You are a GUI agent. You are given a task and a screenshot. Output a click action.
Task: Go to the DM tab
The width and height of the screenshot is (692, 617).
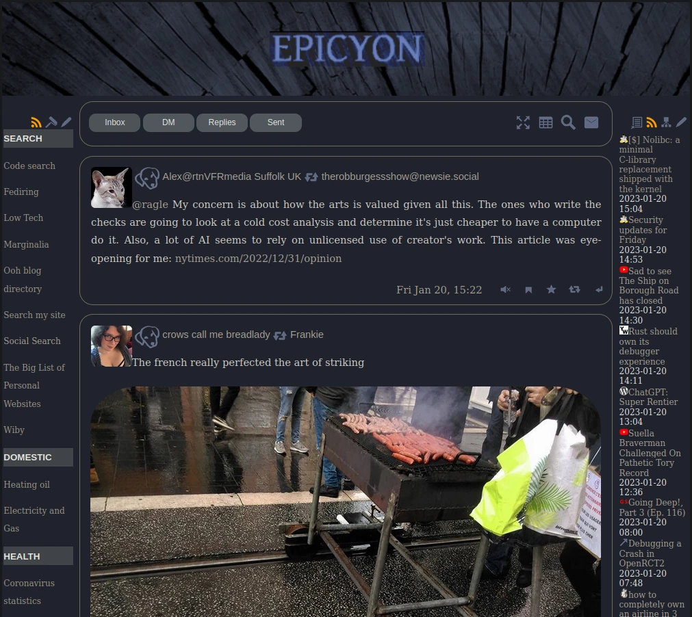[x=168, y=122]
